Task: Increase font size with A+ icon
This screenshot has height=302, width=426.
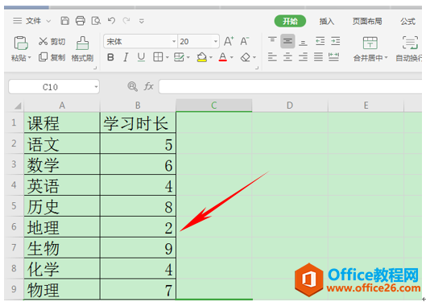Action: [229, 41]
